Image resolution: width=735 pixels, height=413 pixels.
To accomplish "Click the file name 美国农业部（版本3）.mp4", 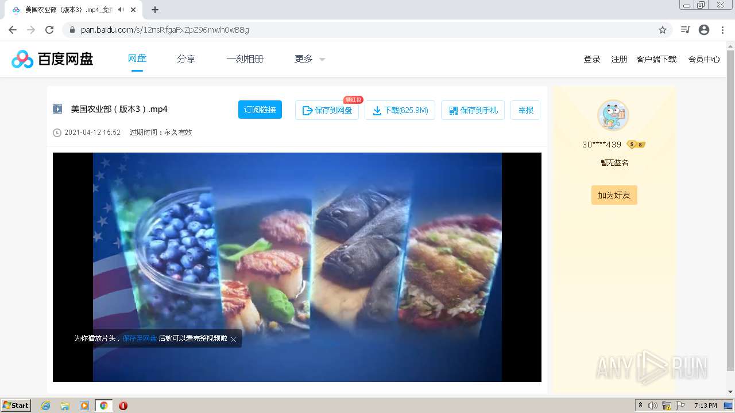I will (x=119, y=109).
